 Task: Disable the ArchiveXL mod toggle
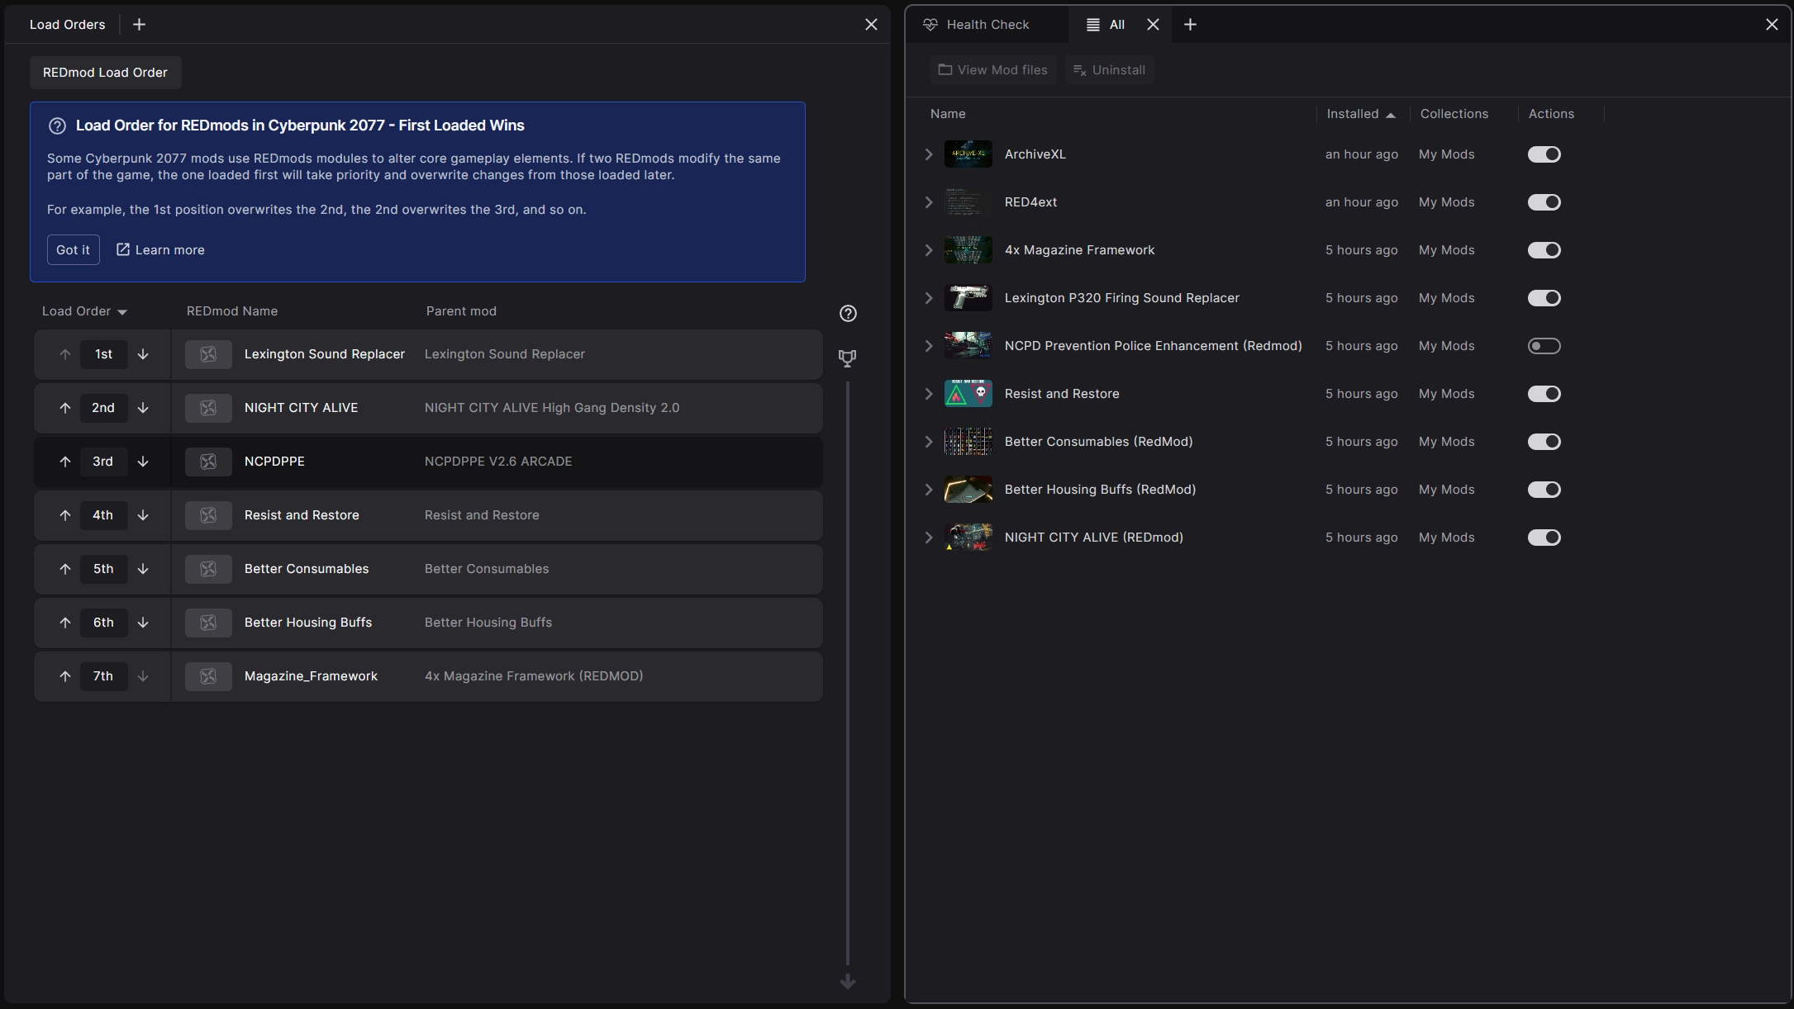1544,154
